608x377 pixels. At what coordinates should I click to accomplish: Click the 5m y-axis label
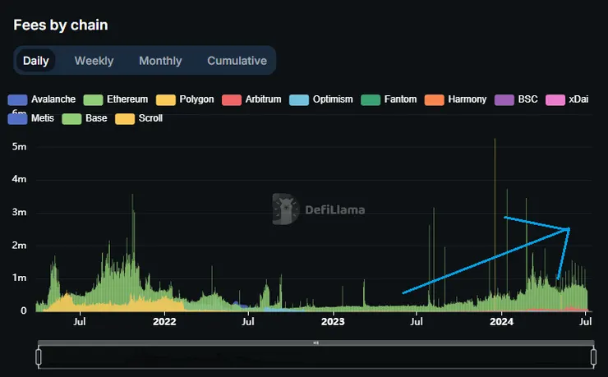pos(20,146)
